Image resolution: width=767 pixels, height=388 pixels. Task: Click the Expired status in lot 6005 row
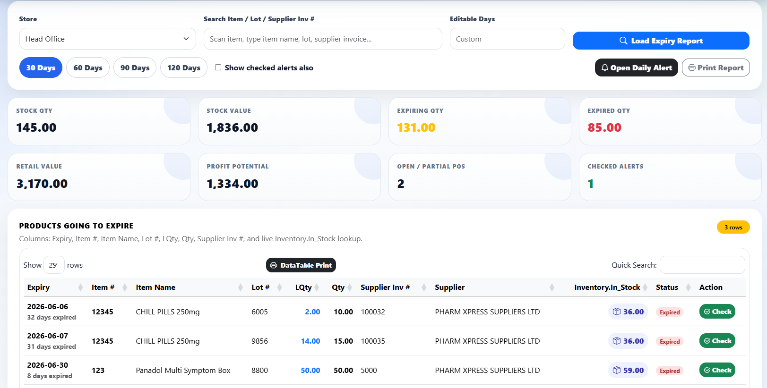tap(670, 312)
